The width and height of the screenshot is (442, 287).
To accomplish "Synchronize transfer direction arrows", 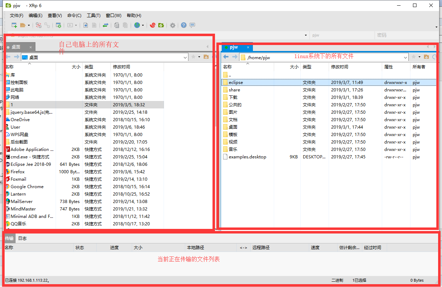I will (106, 25).
